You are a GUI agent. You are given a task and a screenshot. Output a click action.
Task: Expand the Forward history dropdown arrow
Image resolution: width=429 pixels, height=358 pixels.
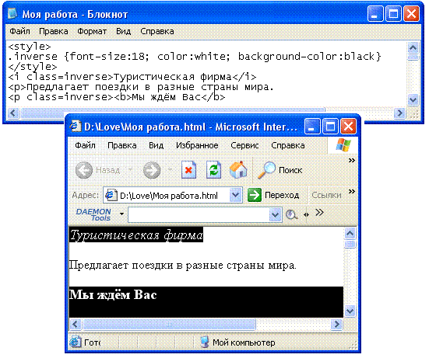click(x=170, y=170)
